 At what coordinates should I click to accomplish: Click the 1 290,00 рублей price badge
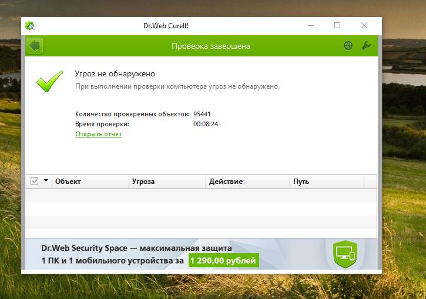tap(224, 260)
